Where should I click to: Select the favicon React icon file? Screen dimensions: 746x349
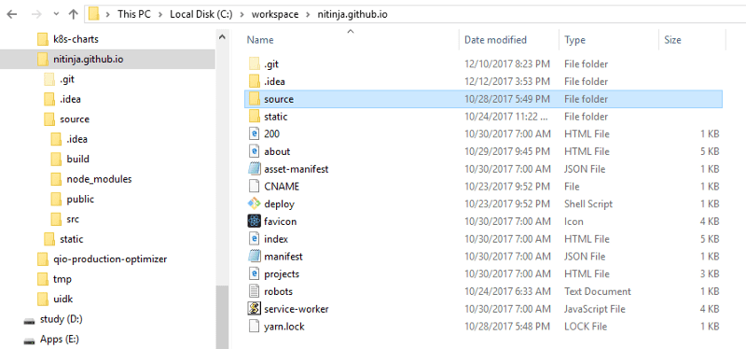(254, 221)
